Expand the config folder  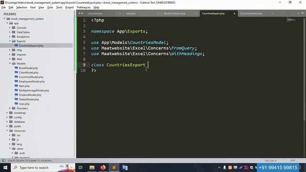(x=7, y=118)
